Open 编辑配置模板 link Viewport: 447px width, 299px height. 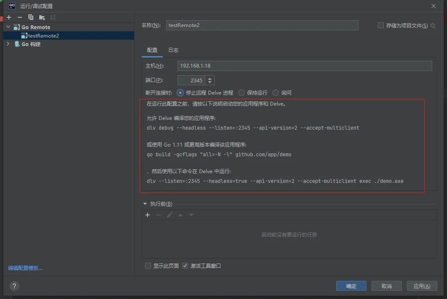[25, 268]
